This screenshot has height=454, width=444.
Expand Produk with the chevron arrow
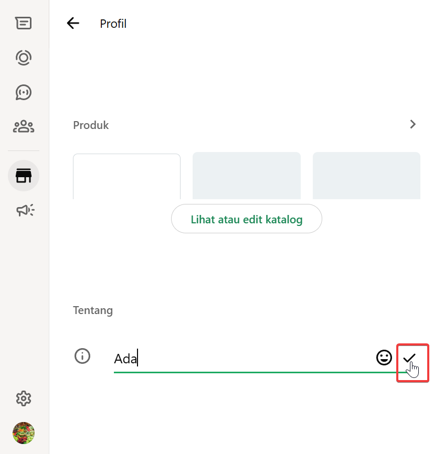[x=413, y=124]
